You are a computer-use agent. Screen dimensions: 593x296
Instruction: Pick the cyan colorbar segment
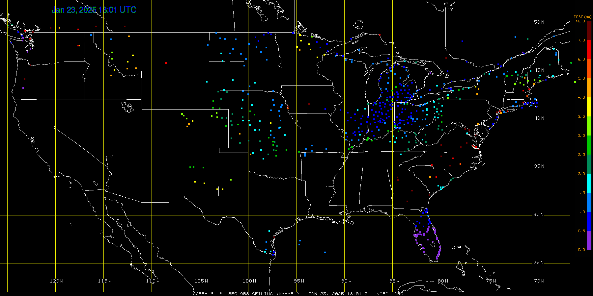589,183
